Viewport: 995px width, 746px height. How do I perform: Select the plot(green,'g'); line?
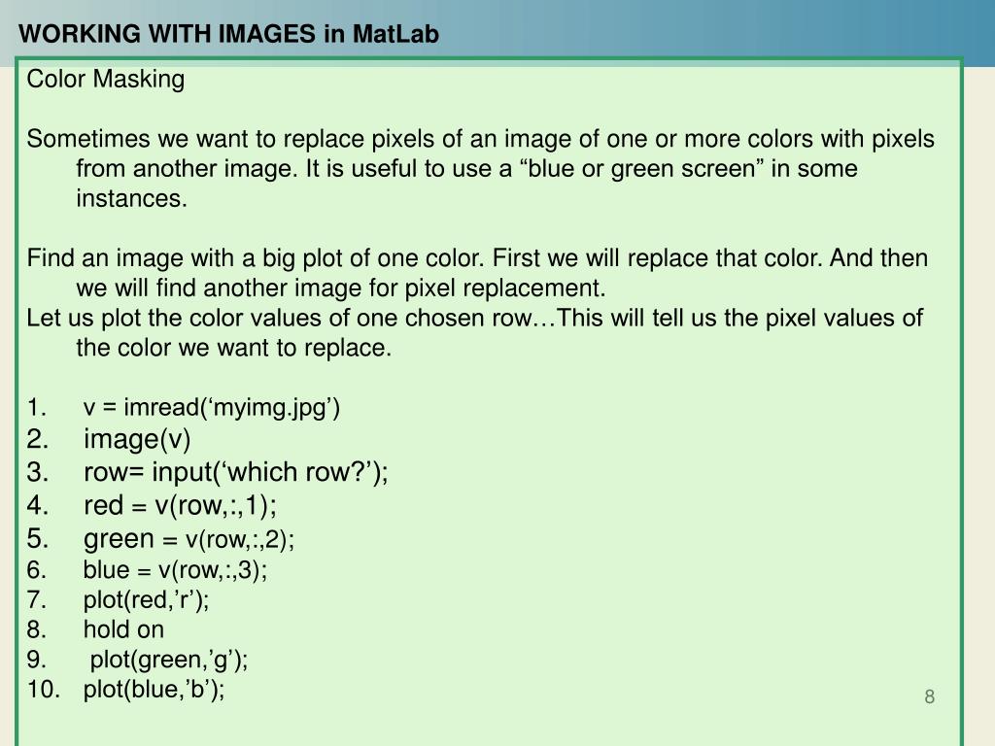(x=169, y=660)
